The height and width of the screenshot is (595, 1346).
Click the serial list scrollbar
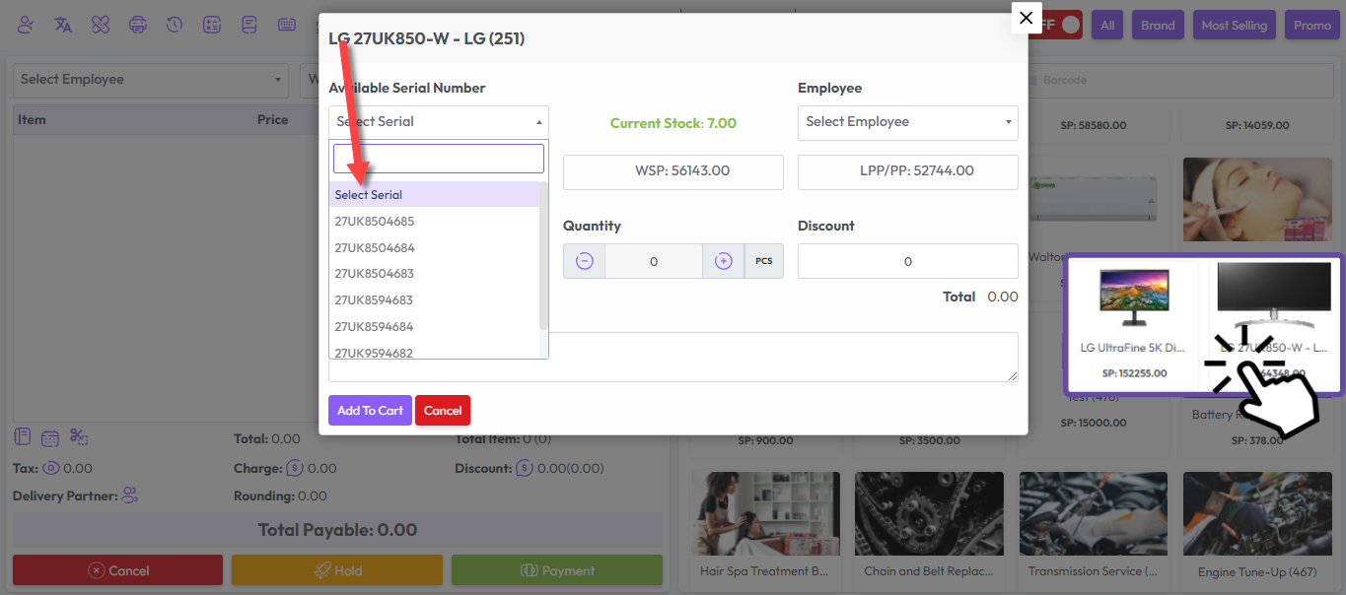(543, 256)
